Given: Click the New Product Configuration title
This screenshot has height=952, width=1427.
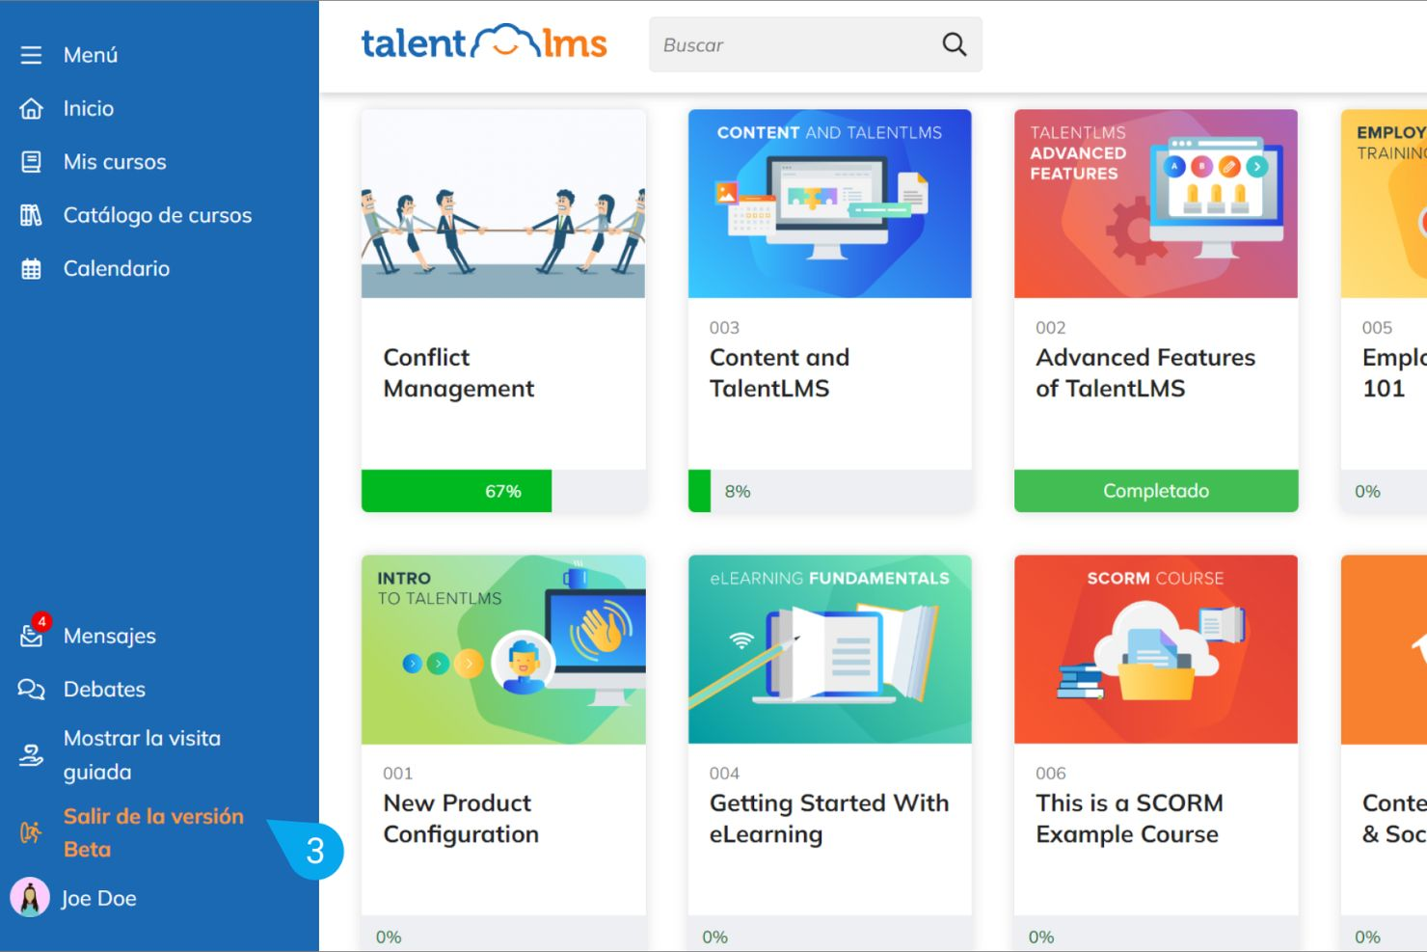Looking at the screenshot, I should pyautogui.click(x=461, y=819).
